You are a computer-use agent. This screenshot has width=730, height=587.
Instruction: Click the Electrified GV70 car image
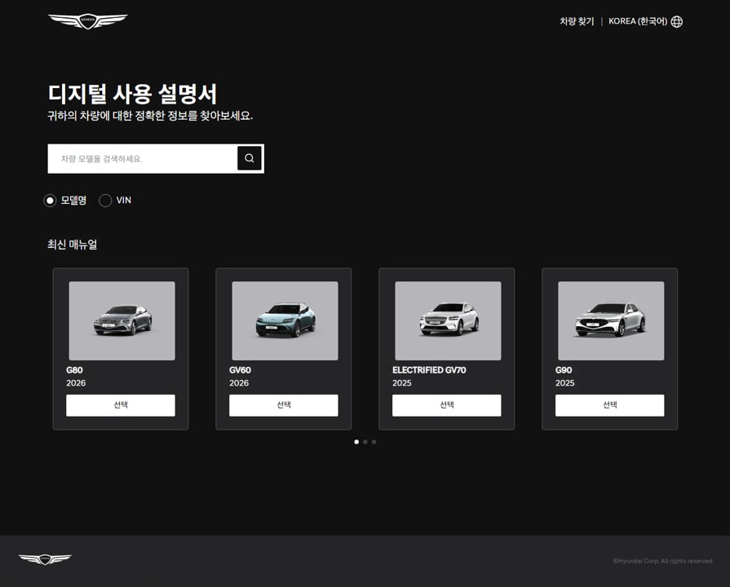pyautogui.click(x=448, y=320)
